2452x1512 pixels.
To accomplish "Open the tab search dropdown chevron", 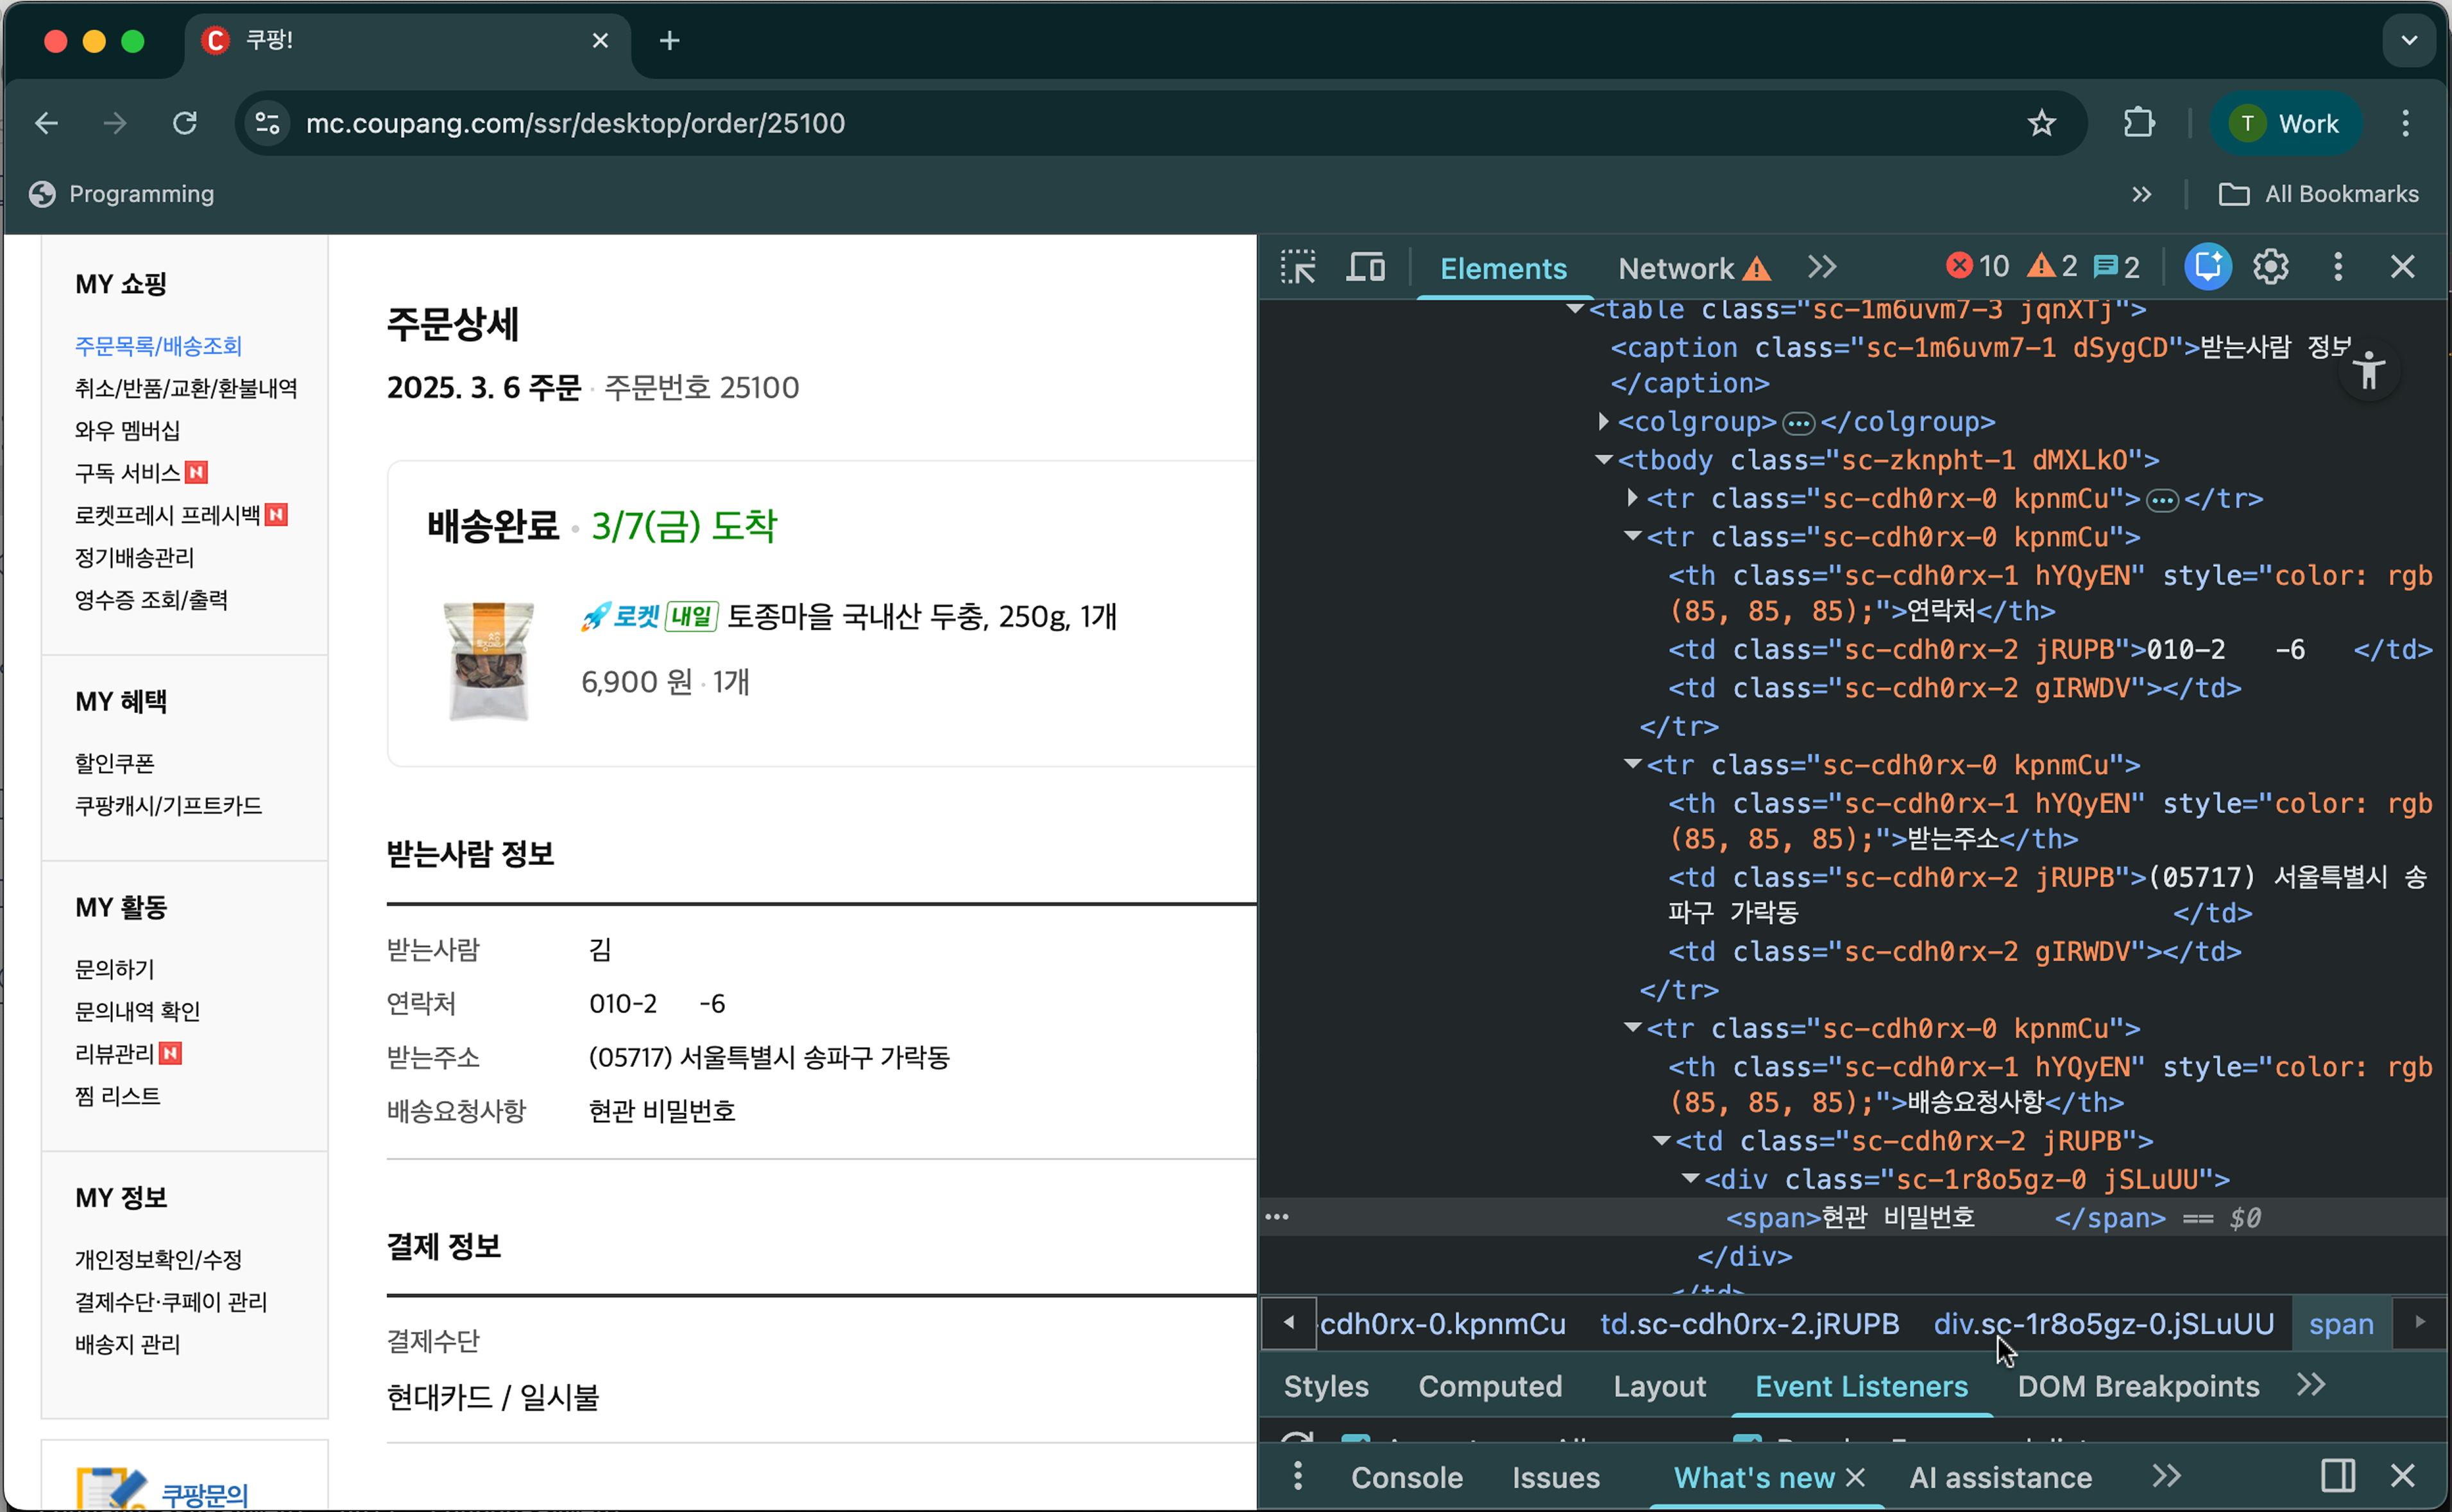I will 2408,40.
